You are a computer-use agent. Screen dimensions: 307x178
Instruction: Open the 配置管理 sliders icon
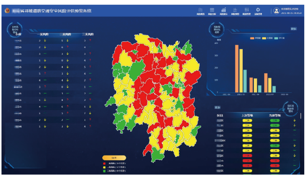click(x=247, y=10)
